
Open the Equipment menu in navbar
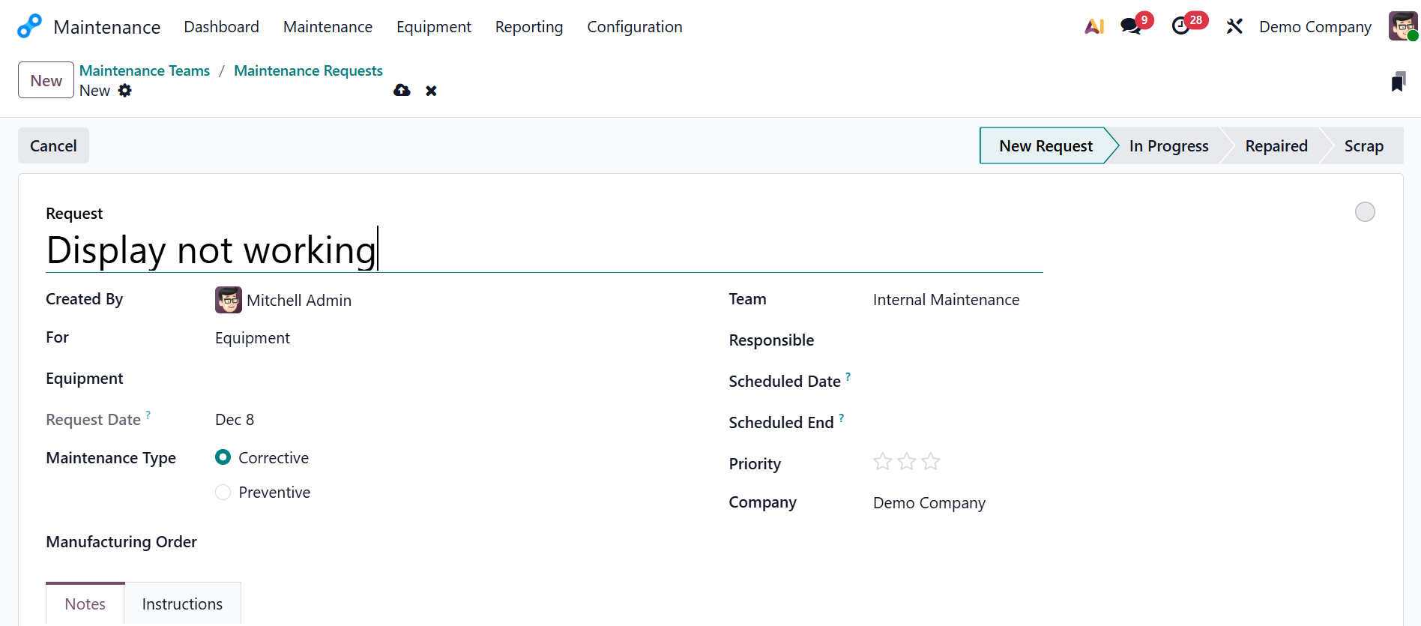coord(433,27)
